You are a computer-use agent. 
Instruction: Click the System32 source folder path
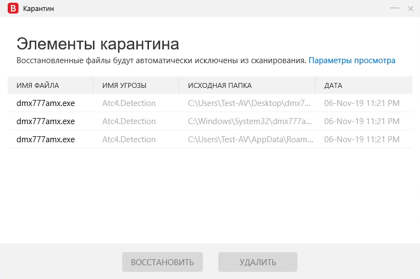[x=250, y=121]
